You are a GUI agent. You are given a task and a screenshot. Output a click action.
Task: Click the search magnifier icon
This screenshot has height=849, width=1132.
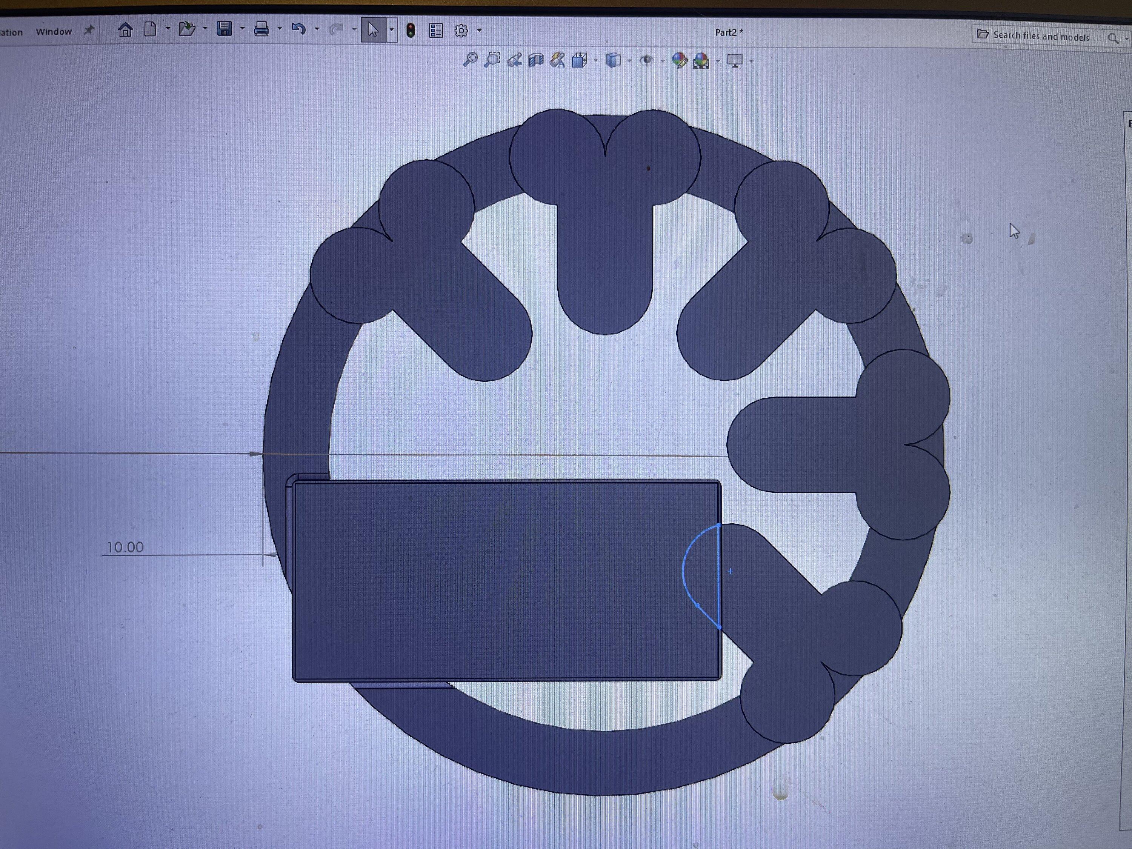click(1113, 38)
